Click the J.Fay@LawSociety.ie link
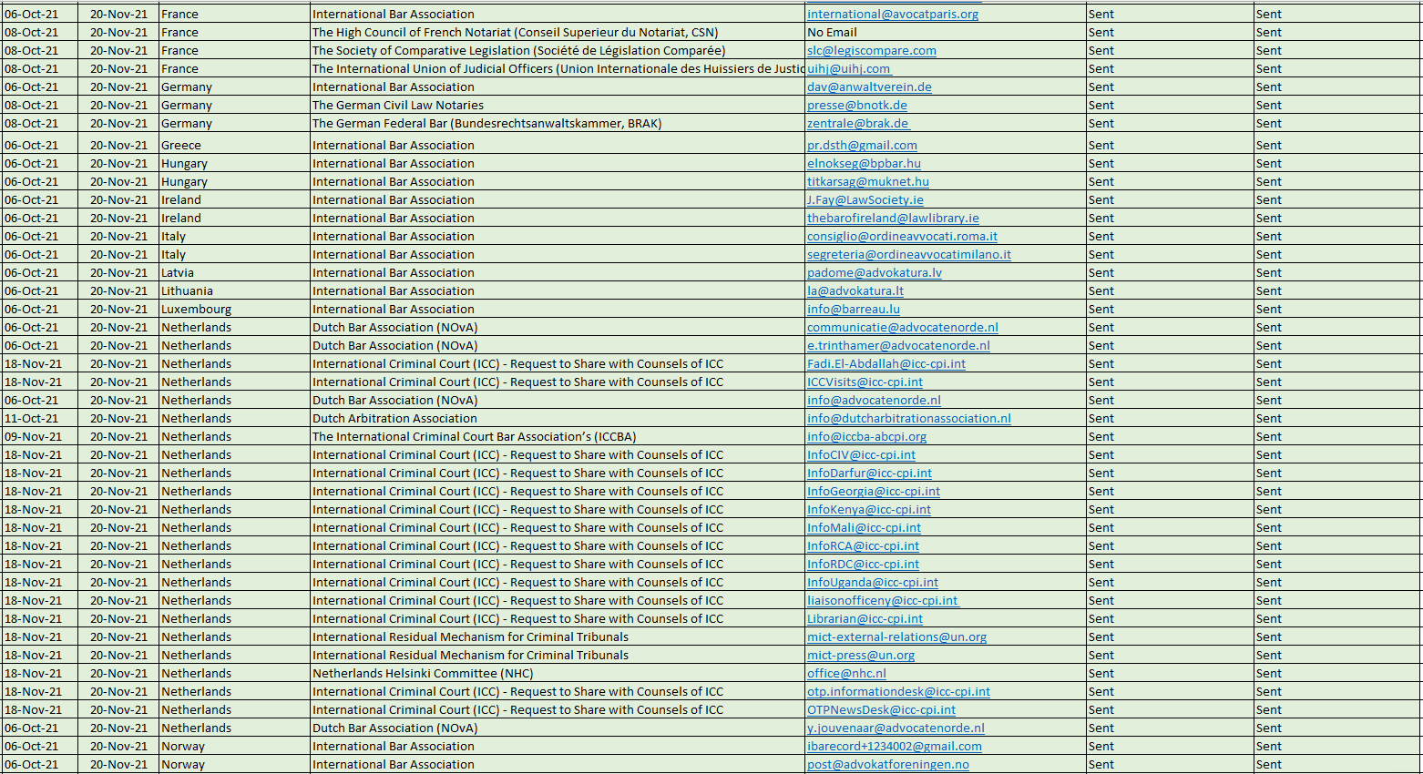 [865, 200]
